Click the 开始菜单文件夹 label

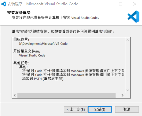[27, 51]
